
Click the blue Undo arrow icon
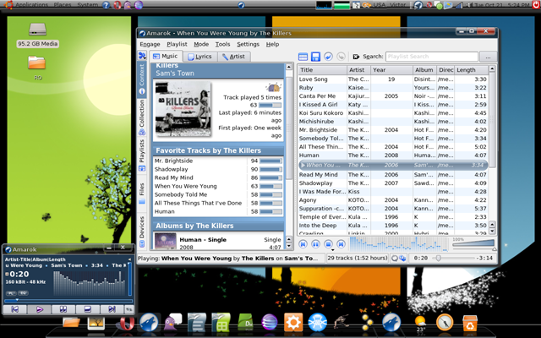point(328,57)
